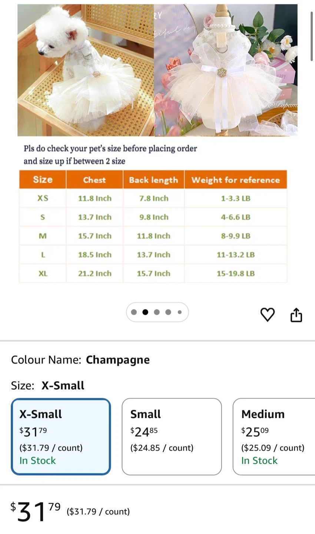Tap the small fifth carousel dot
This screenshot has width=315, height=534.
180,312
